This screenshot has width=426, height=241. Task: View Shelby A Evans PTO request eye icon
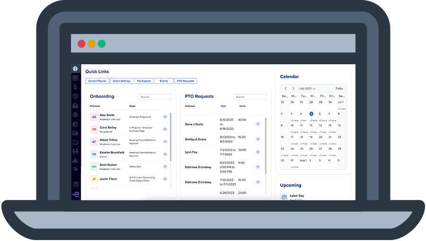tap(258, 139)
